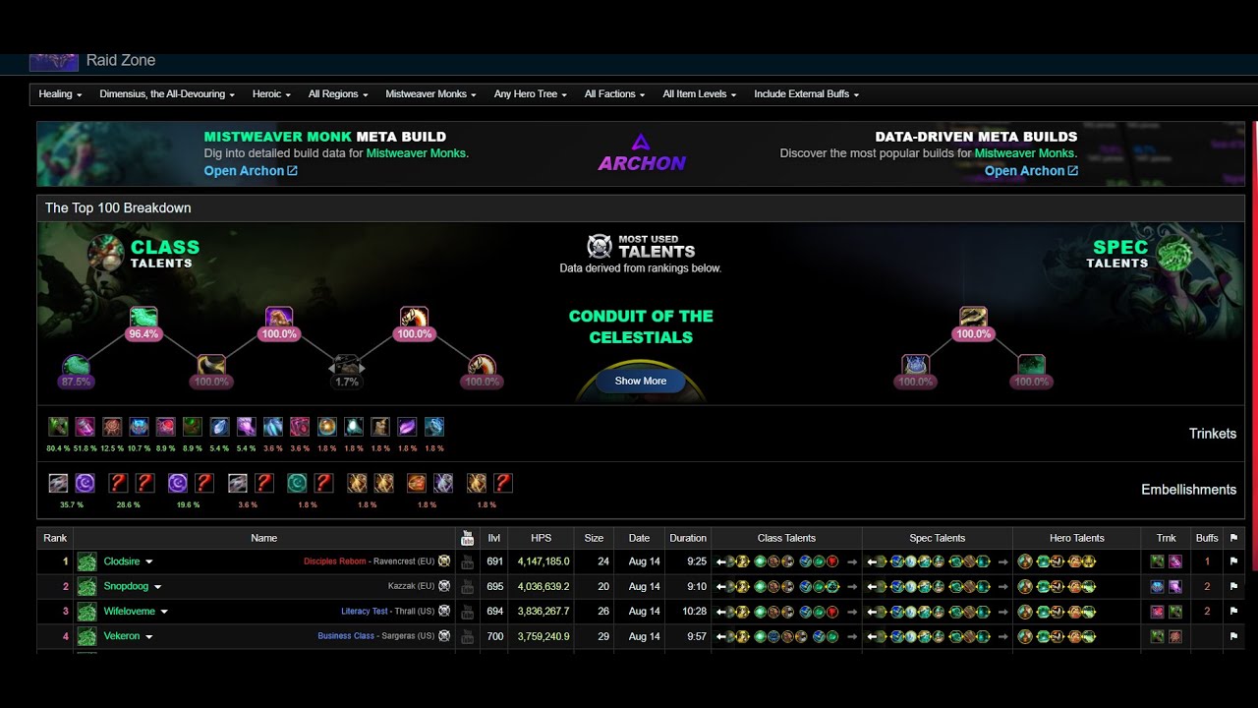Click the monk spec icon beside Wifeloveme

[86, 611]
